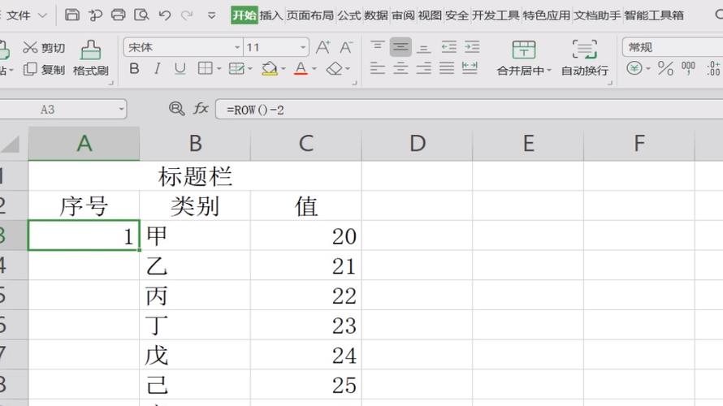Select column D header
The height and width of the screenshot is (406, 723).
pos(417,144)
